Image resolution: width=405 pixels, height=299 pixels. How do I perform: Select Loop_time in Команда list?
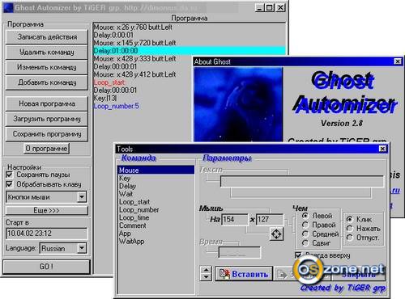[x=156, y=217]
